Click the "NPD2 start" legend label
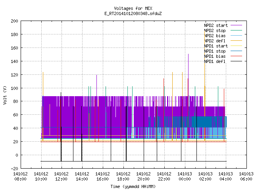This screenshot has width=254, height=190. 216,25
